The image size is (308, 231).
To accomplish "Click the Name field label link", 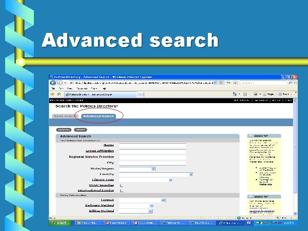I will [109, 145].
